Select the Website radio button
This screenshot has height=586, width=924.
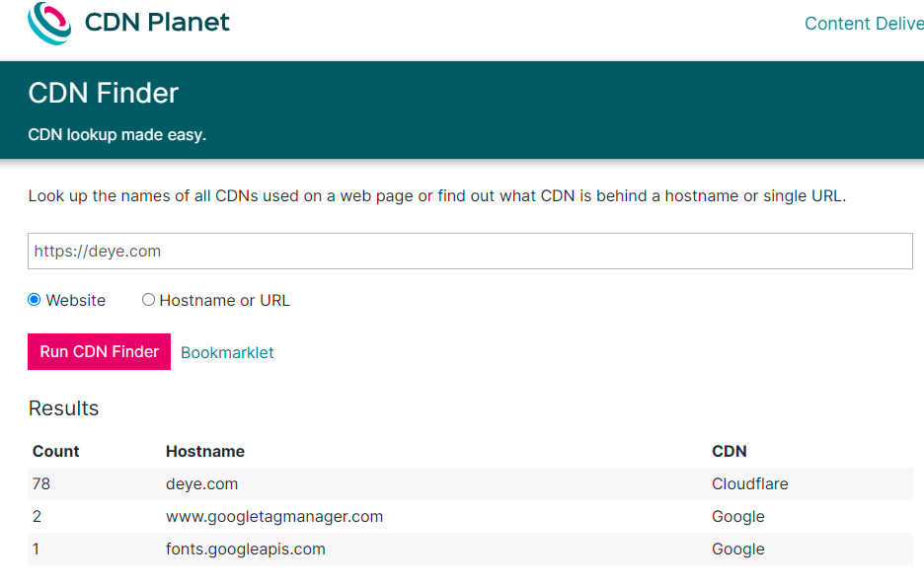pos(35,300)
